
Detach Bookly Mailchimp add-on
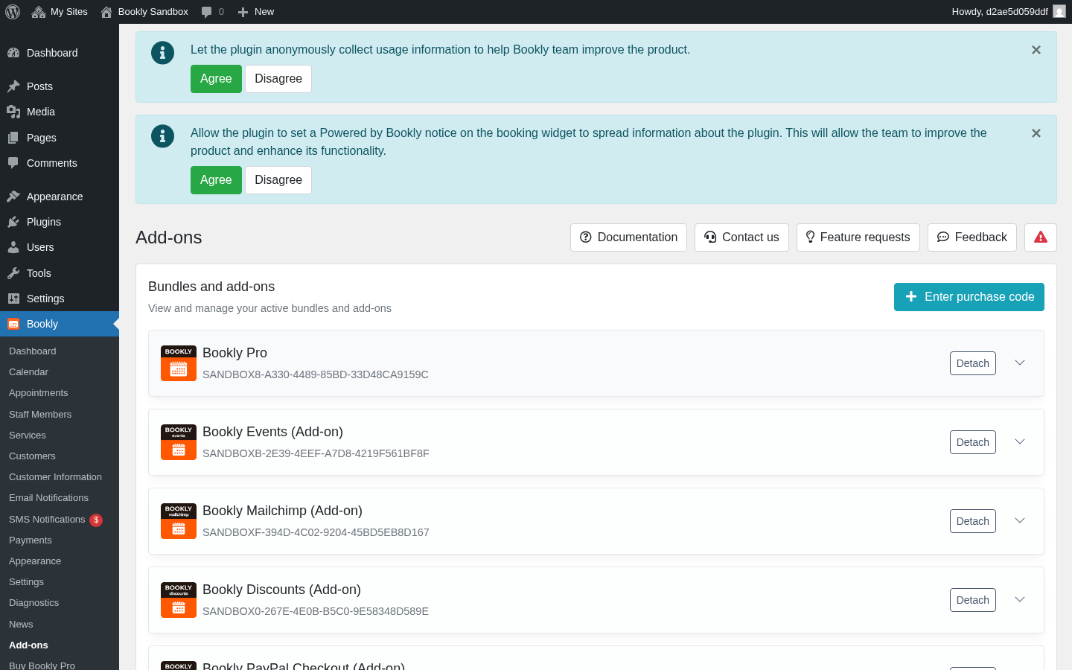pos(973,521)
